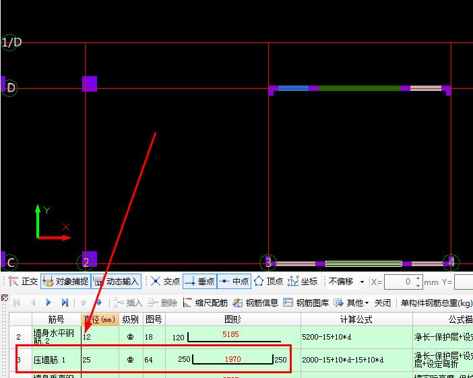Select row 2 墙身水平钢筋.2 name cell

tap(56, 337)
